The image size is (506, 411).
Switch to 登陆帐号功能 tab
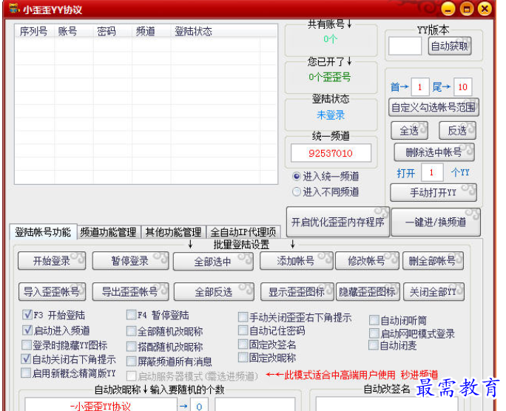click(x=43, y=232)
